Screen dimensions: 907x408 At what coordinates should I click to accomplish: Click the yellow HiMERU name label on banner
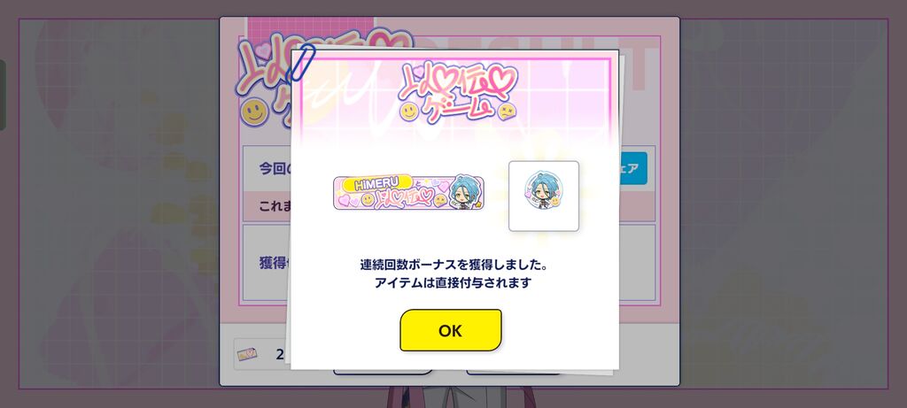[377, 182]
